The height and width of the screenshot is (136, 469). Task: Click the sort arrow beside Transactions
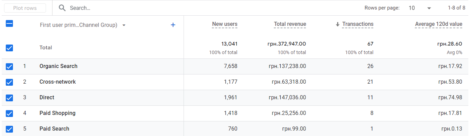(x=338, y=24)
